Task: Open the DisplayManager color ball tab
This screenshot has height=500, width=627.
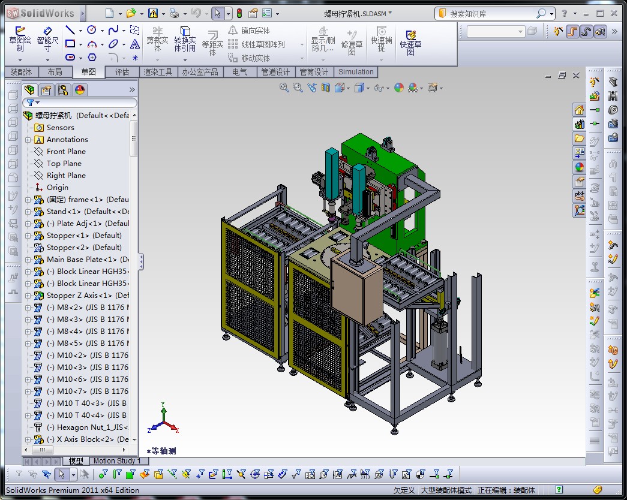Action: [79, 90]
